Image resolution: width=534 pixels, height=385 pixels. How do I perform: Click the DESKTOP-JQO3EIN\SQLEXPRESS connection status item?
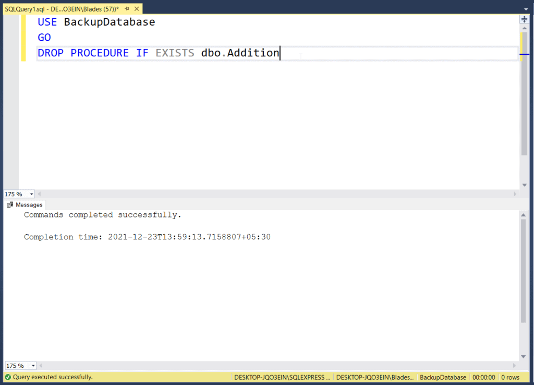(282, 377)
